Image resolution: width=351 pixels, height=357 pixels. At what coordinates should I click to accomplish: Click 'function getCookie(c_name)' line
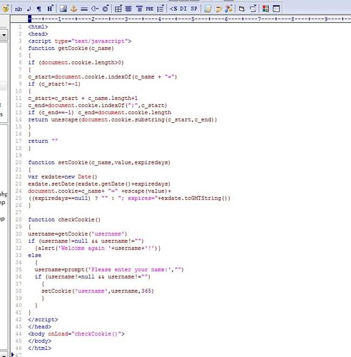[x=71, y=49]
